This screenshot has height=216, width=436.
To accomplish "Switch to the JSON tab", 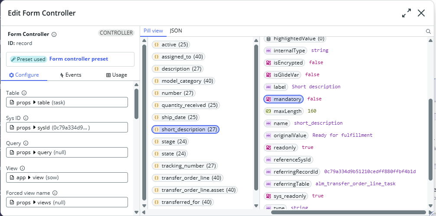I will coord(176,31).
